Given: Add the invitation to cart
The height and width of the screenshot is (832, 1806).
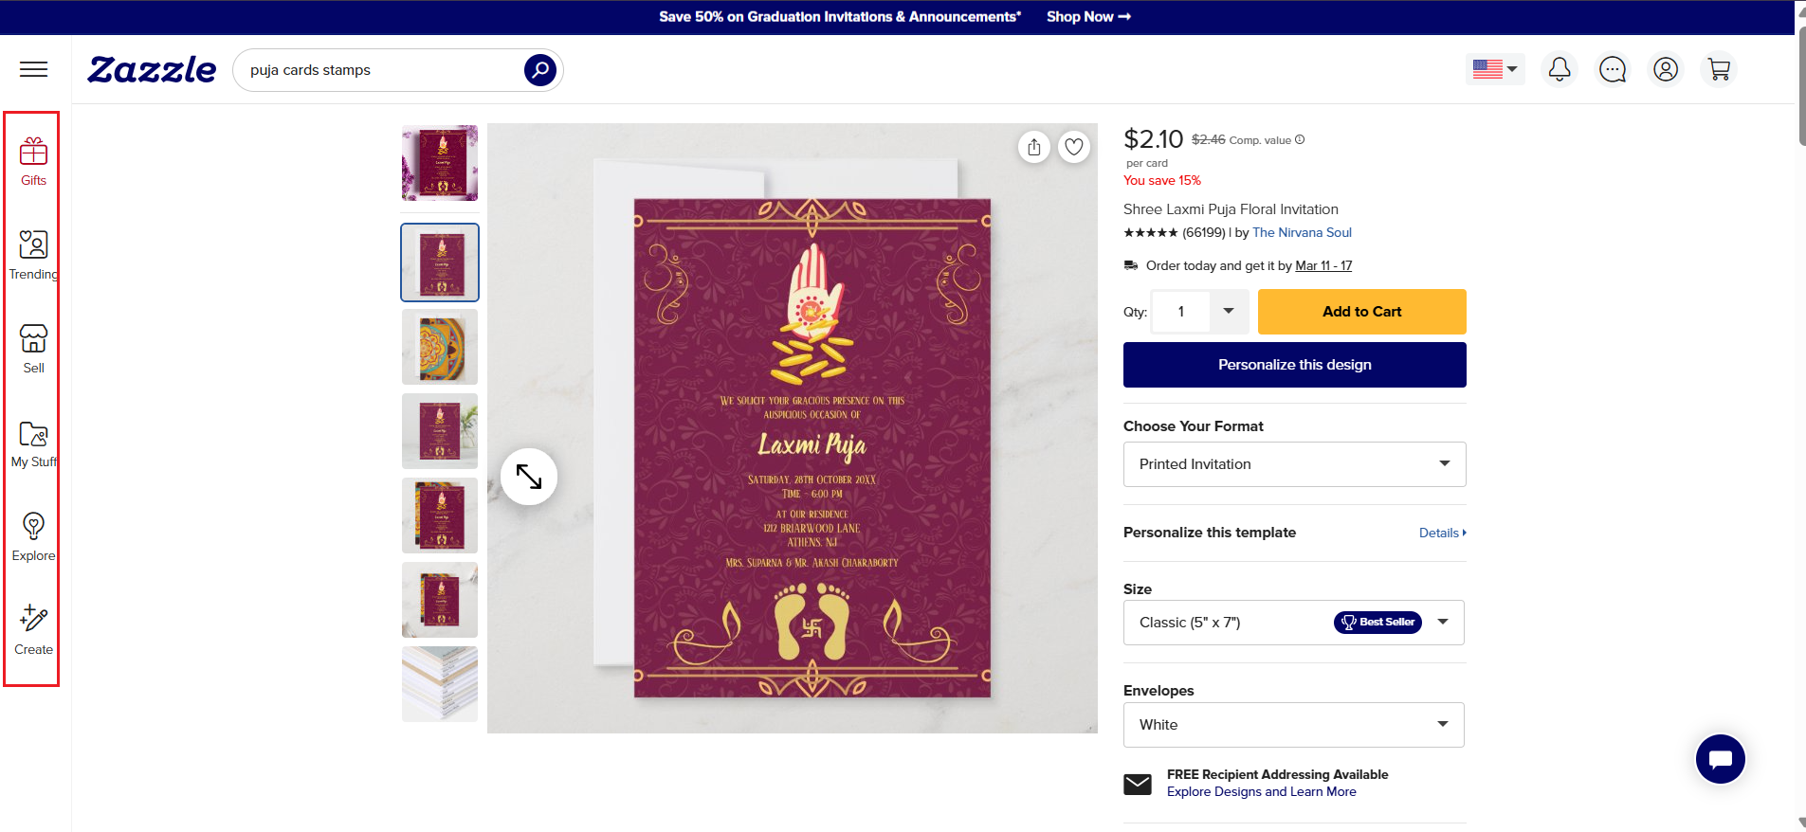Looking at the screenshot, I should [1361, 312].
